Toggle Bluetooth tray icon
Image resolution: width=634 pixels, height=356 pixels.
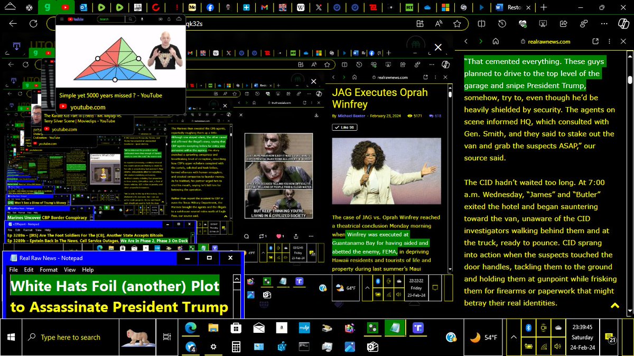point(527,328)
